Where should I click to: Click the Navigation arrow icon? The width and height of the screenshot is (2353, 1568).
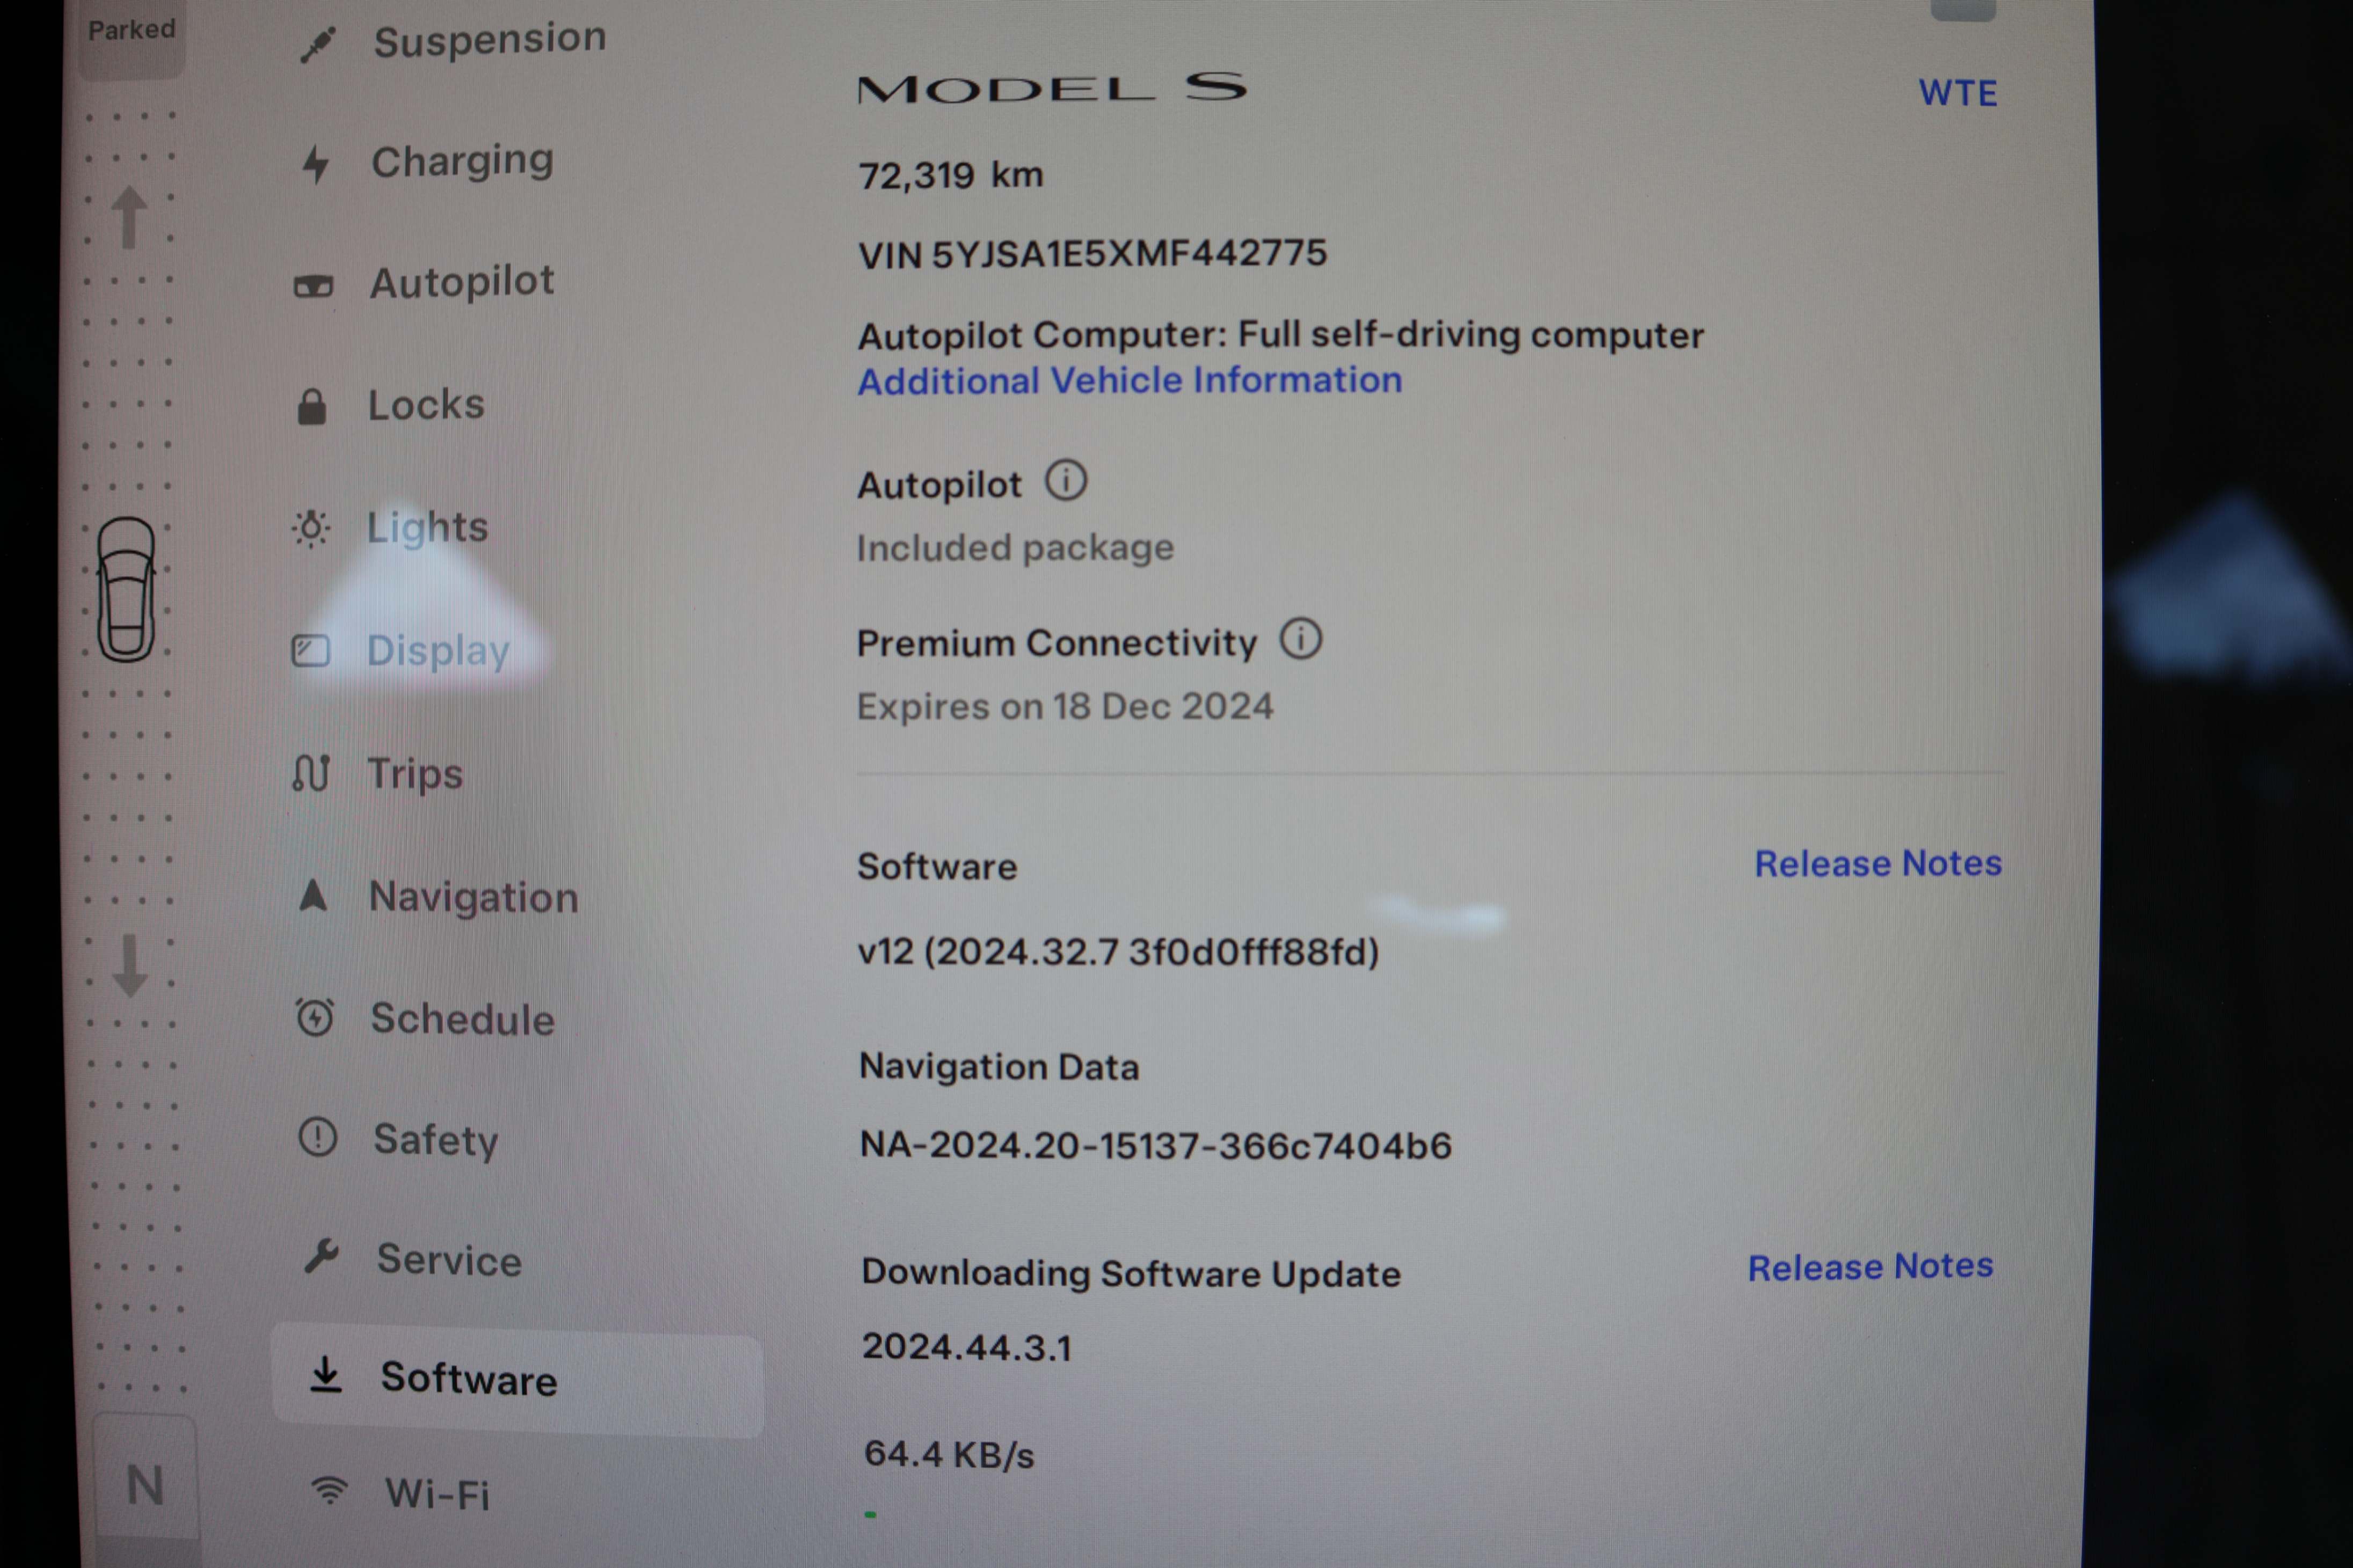(313, 895)
